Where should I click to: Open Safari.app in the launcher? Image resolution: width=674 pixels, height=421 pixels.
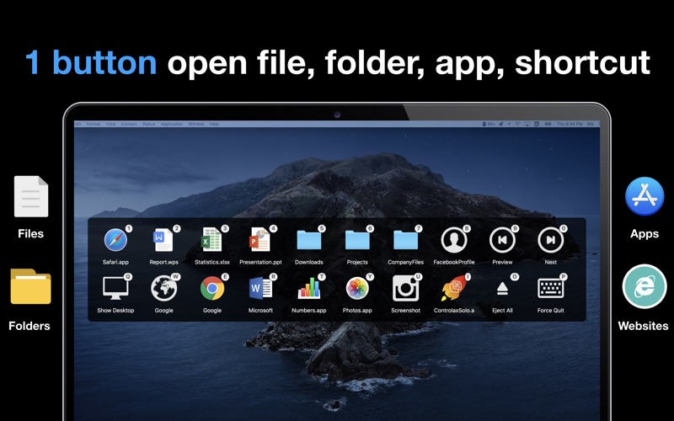pos(115,240)
